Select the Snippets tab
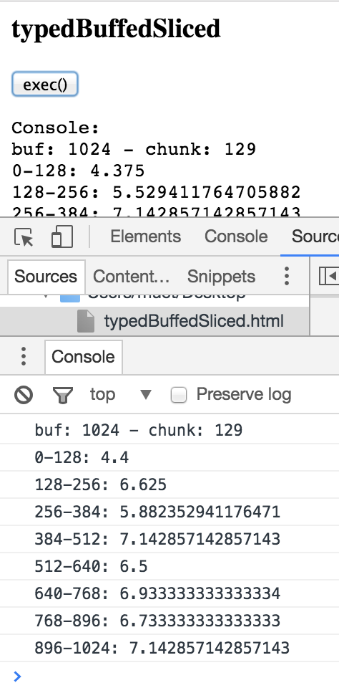The height and width of the screenshot is (688, 339). pyautogui.click(x=221, y=277)
